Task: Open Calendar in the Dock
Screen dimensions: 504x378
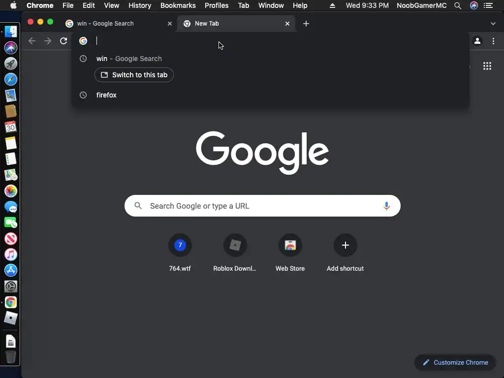Action: [x=11, y=127]
